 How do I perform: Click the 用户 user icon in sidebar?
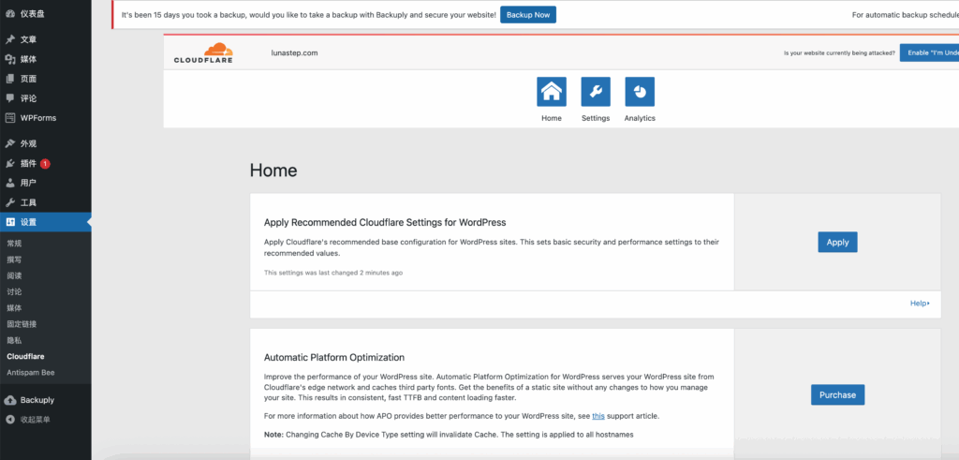click(9, 183)
